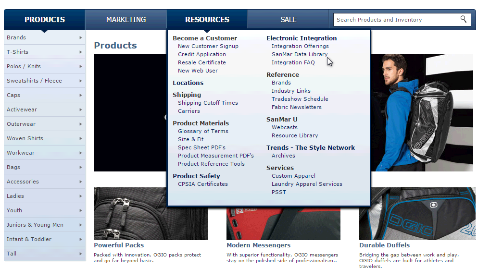Go to New Customer Signup

pyautogui.click(x=208, y=46)
